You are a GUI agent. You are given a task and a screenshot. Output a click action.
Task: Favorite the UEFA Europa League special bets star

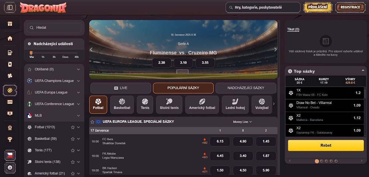tap(93, 122)
